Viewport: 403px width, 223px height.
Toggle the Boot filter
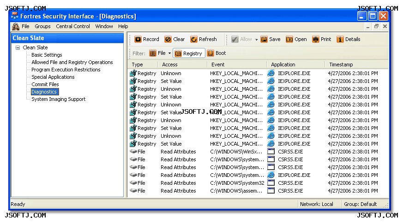tap(217, 53)
